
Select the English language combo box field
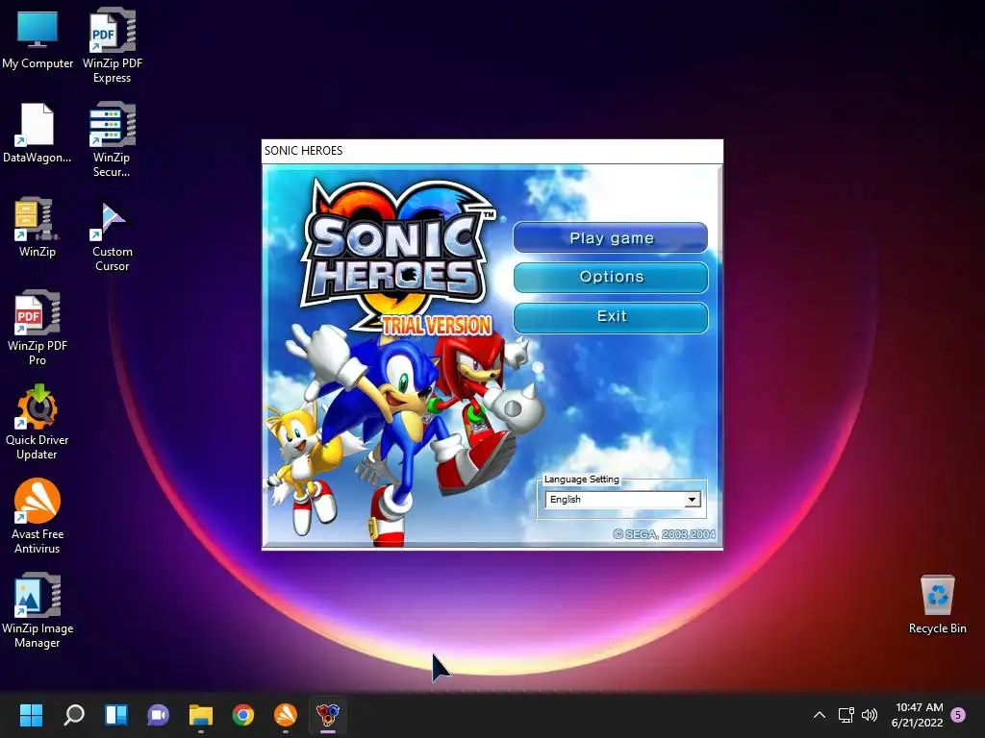tap(622, 500)
